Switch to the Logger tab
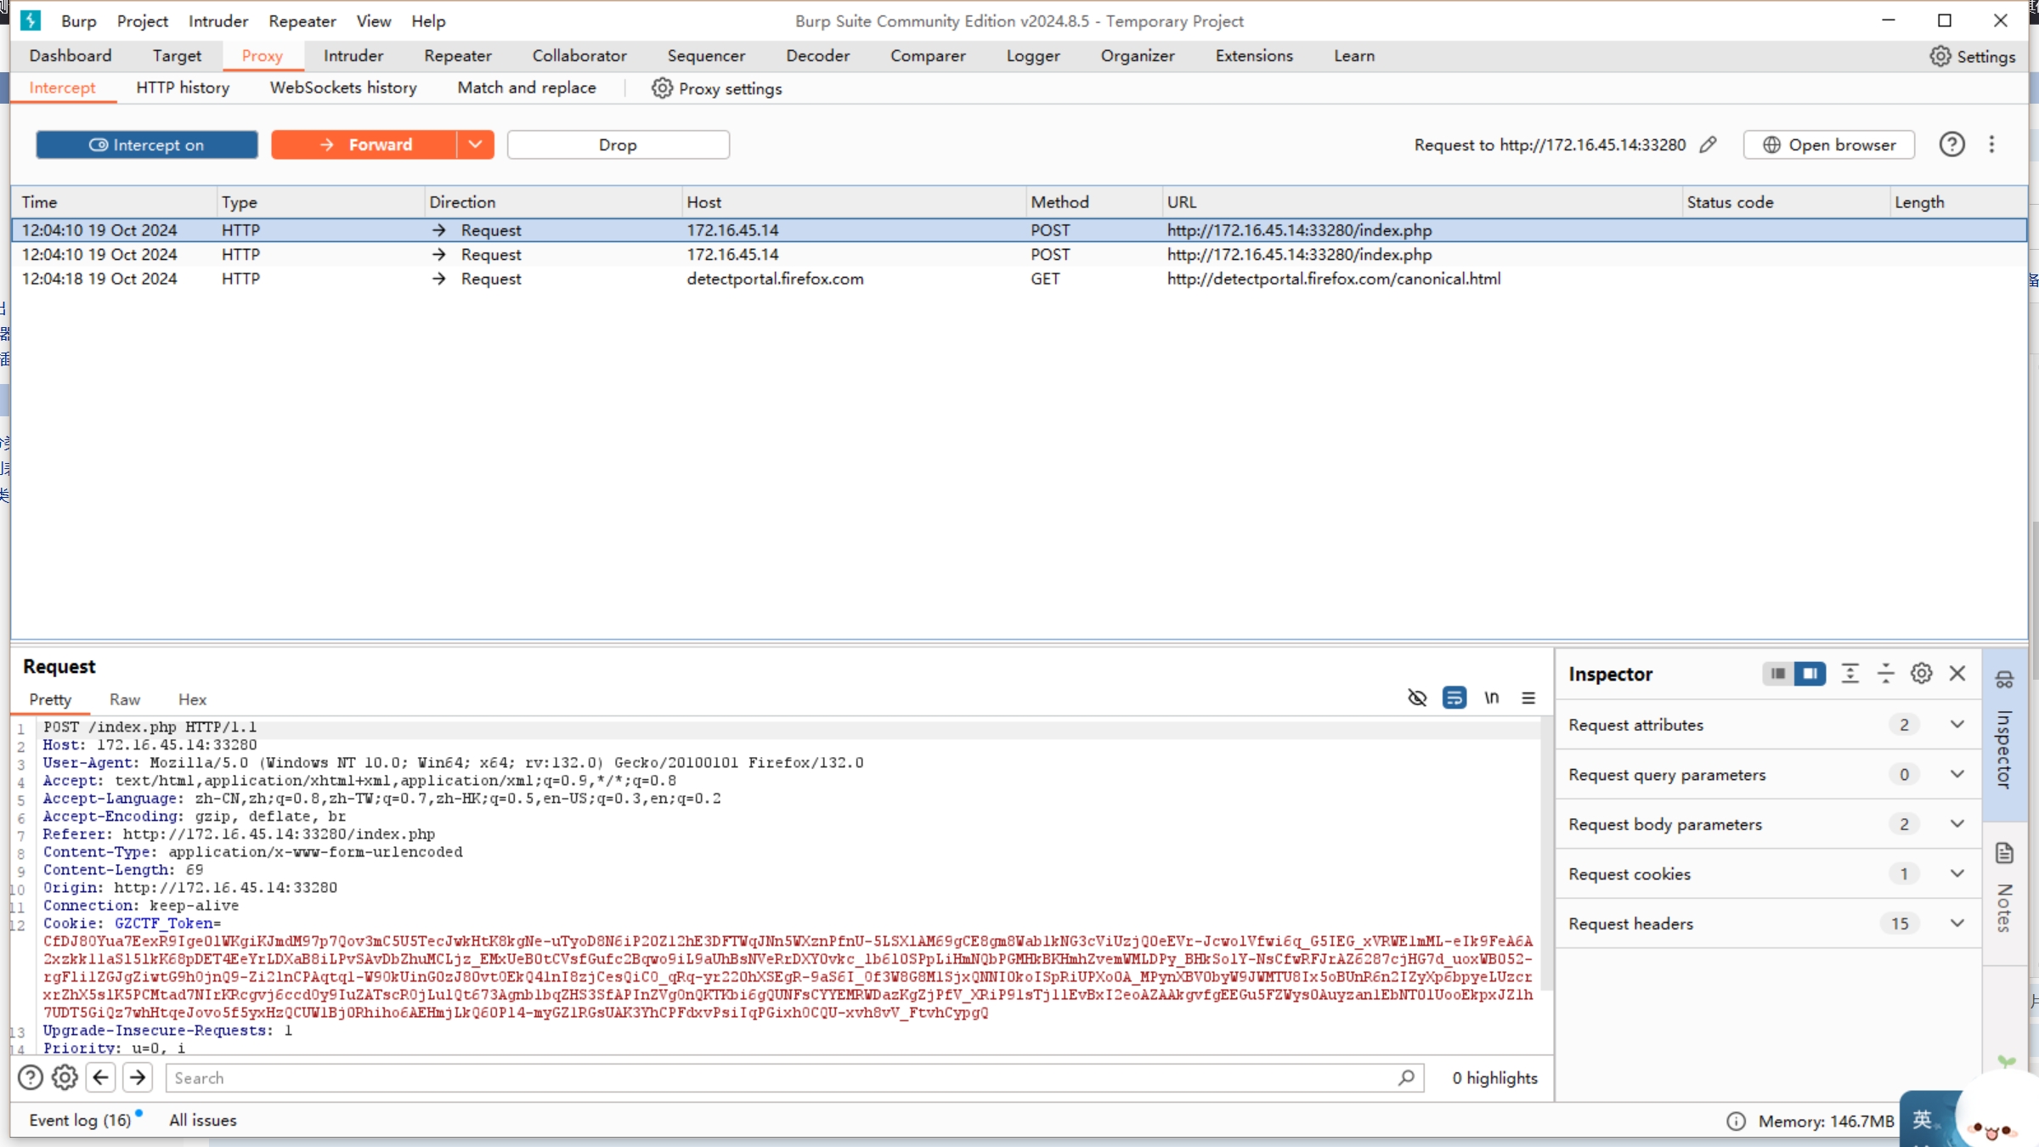 [1033, 55]
